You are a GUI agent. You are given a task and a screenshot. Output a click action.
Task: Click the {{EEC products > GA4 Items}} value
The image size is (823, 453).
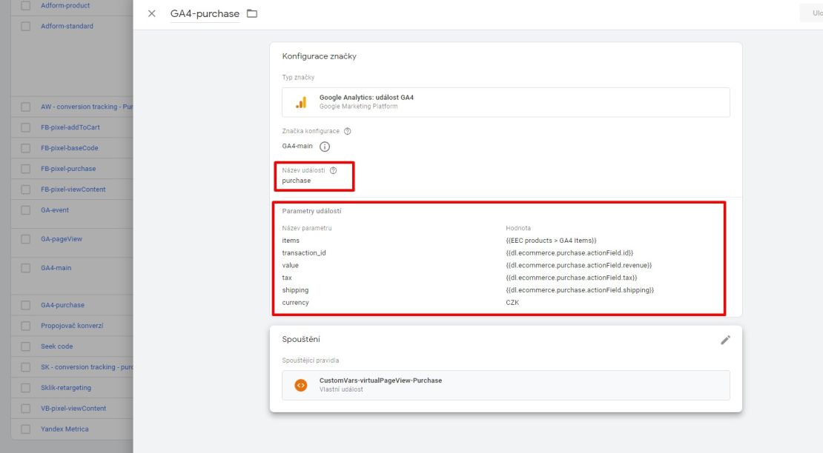tap(551, 241)
